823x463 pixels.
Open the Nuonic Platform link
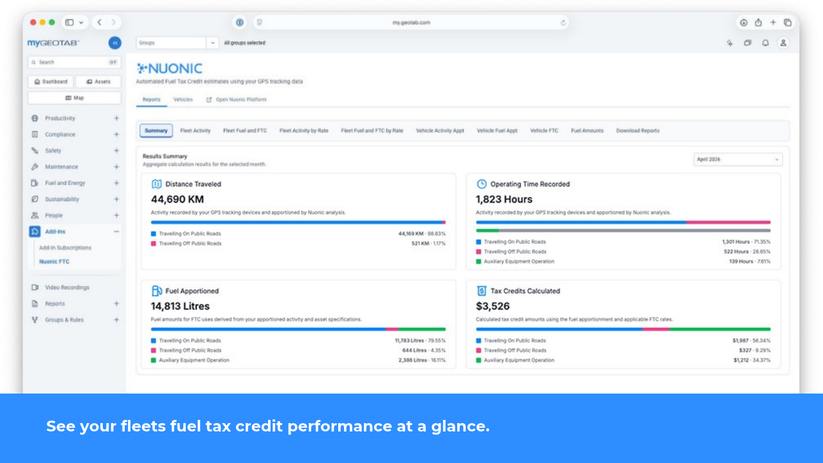click(237, 100)
